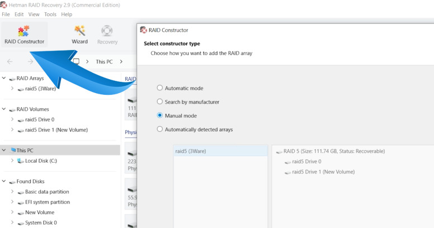Click the RAID 5 (Size: 111.74 GB) entry

pos(334,151)
